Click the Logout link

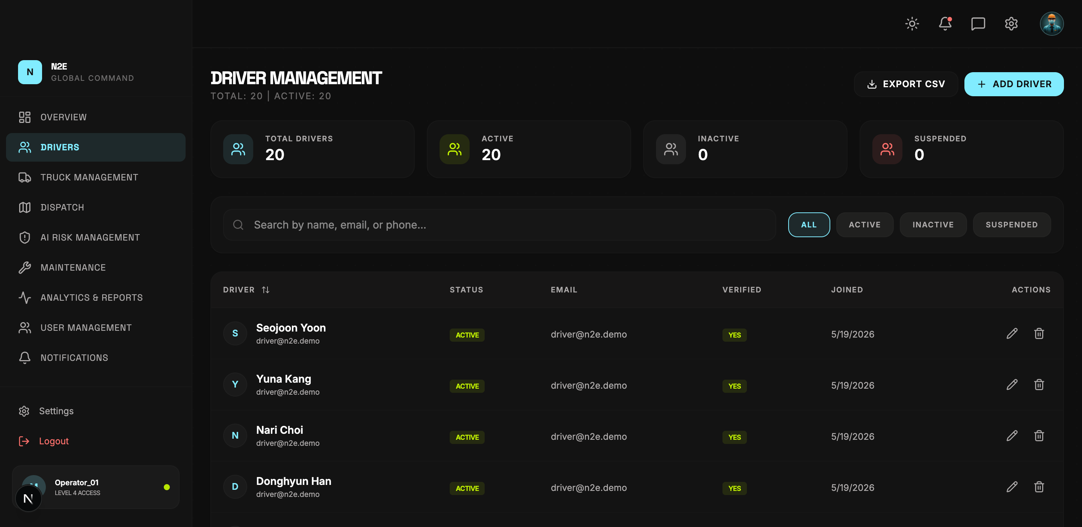96,441
